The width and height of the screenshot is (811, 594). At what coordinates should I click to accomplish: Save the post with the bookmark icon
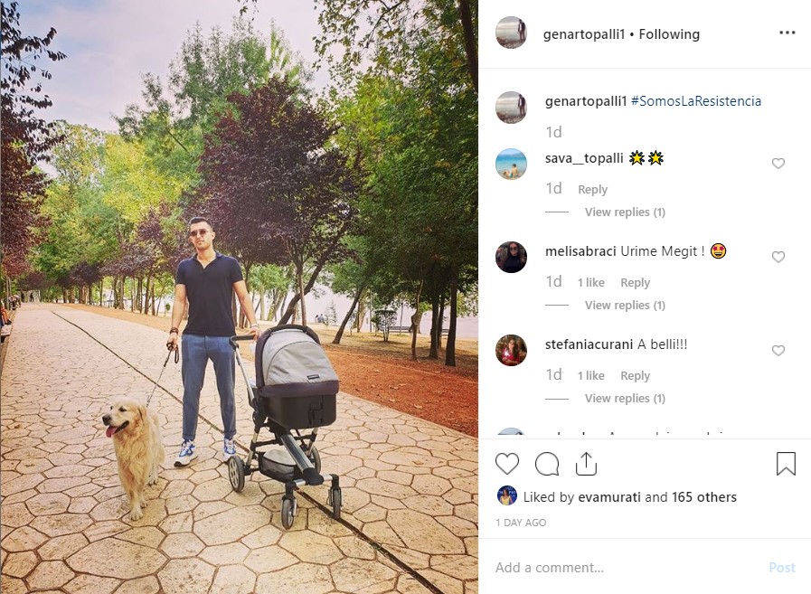786,464
